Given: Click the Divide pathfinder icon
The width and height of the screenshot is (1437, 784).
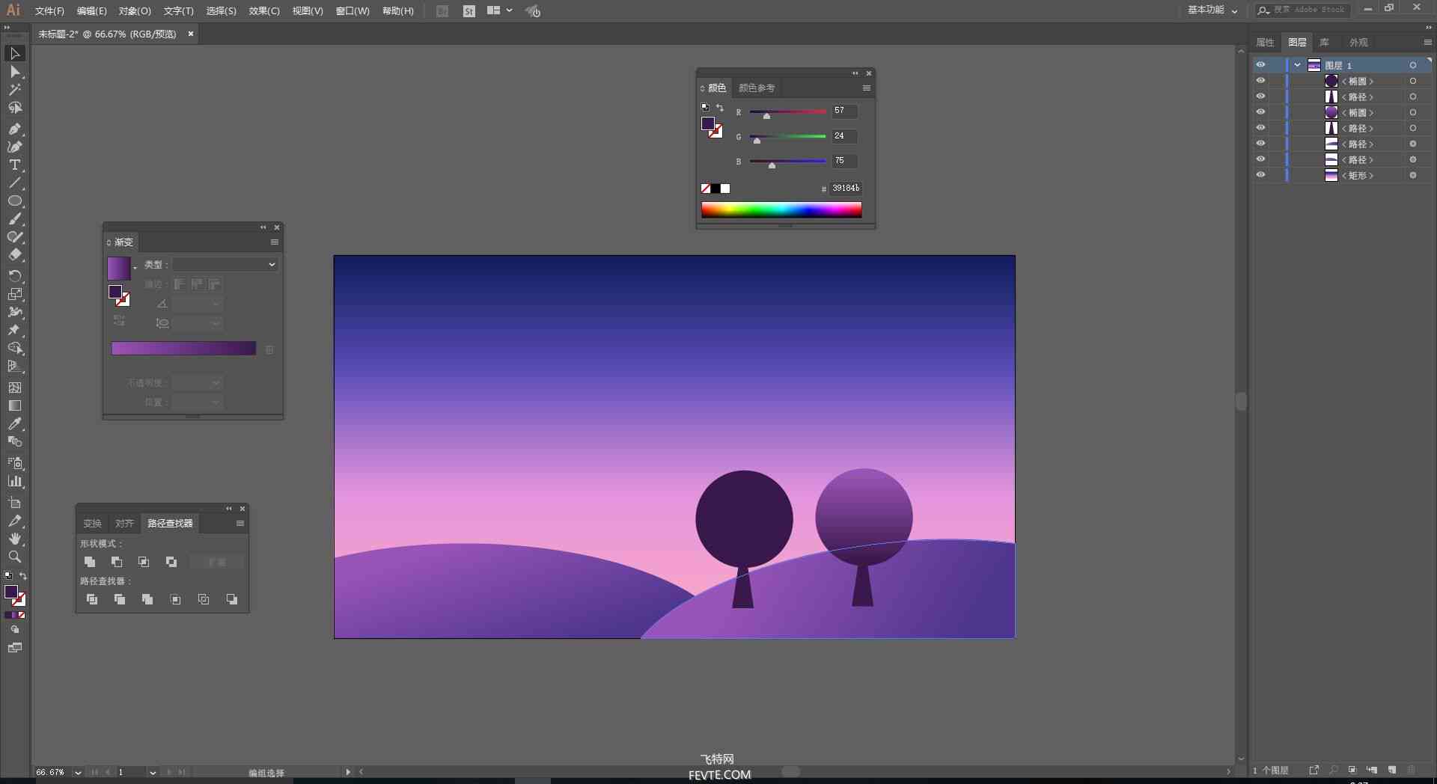Looking at the screenshot, I should [92, 599].
